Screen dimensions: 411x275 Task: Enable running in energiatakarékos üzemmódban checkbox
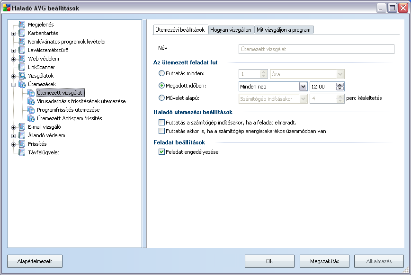162,131
